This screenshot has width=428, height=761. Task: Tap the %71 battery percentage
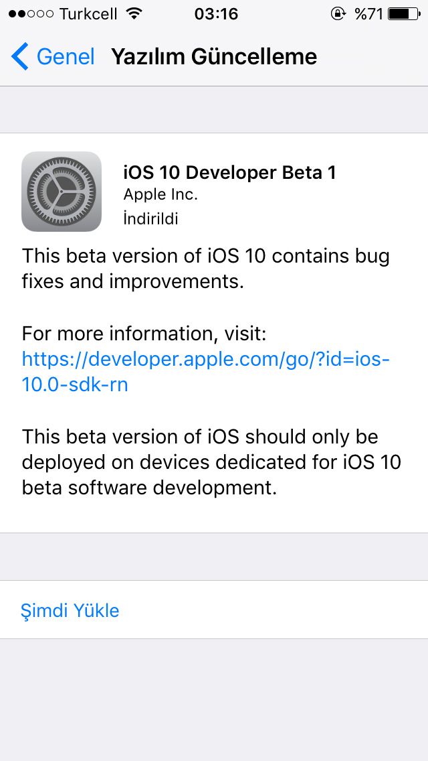click(368, 13)
